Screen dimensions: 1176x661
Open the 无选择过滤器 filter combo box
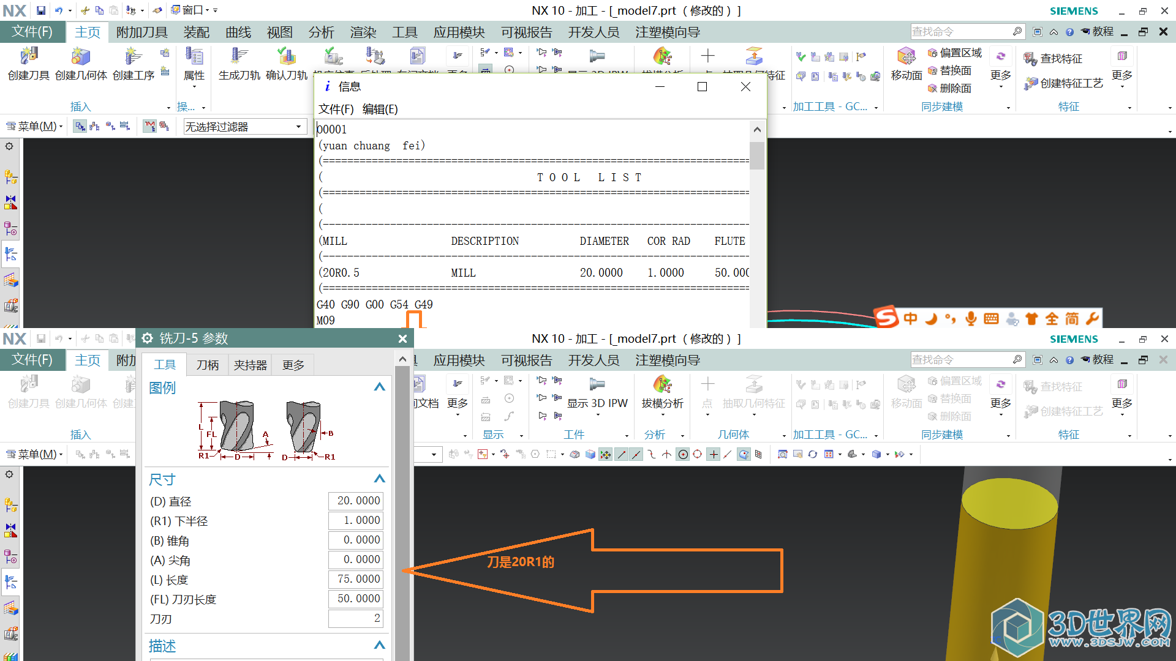[245, 127]
